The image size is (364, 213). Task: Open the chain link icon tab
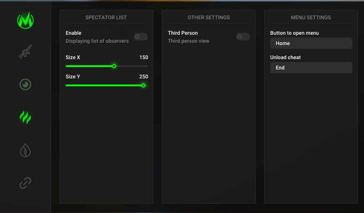click(x=25, y=183)
